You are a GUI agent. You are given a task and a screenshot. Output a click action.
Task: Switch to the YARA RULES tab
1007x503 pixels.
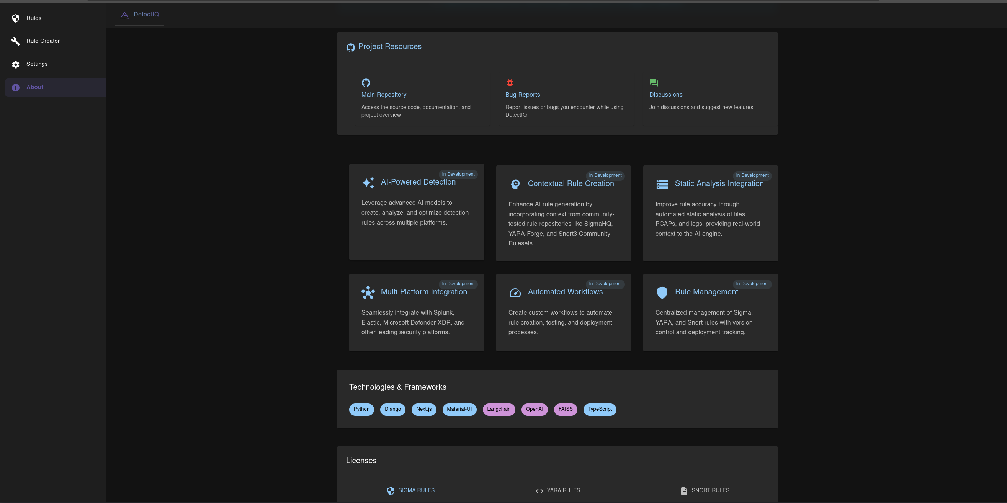pos(557,490)
